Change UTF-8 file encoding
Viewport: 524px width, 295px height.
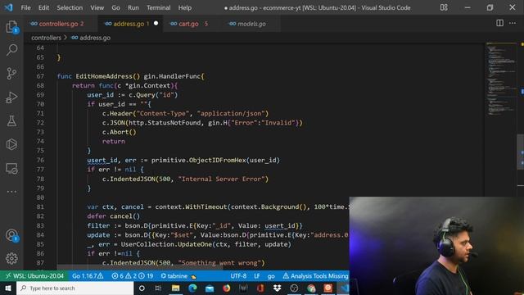pos(238,276)
